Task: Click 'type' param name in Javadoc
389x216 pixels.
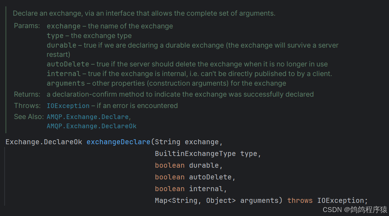Action: (x=55, y=36)
